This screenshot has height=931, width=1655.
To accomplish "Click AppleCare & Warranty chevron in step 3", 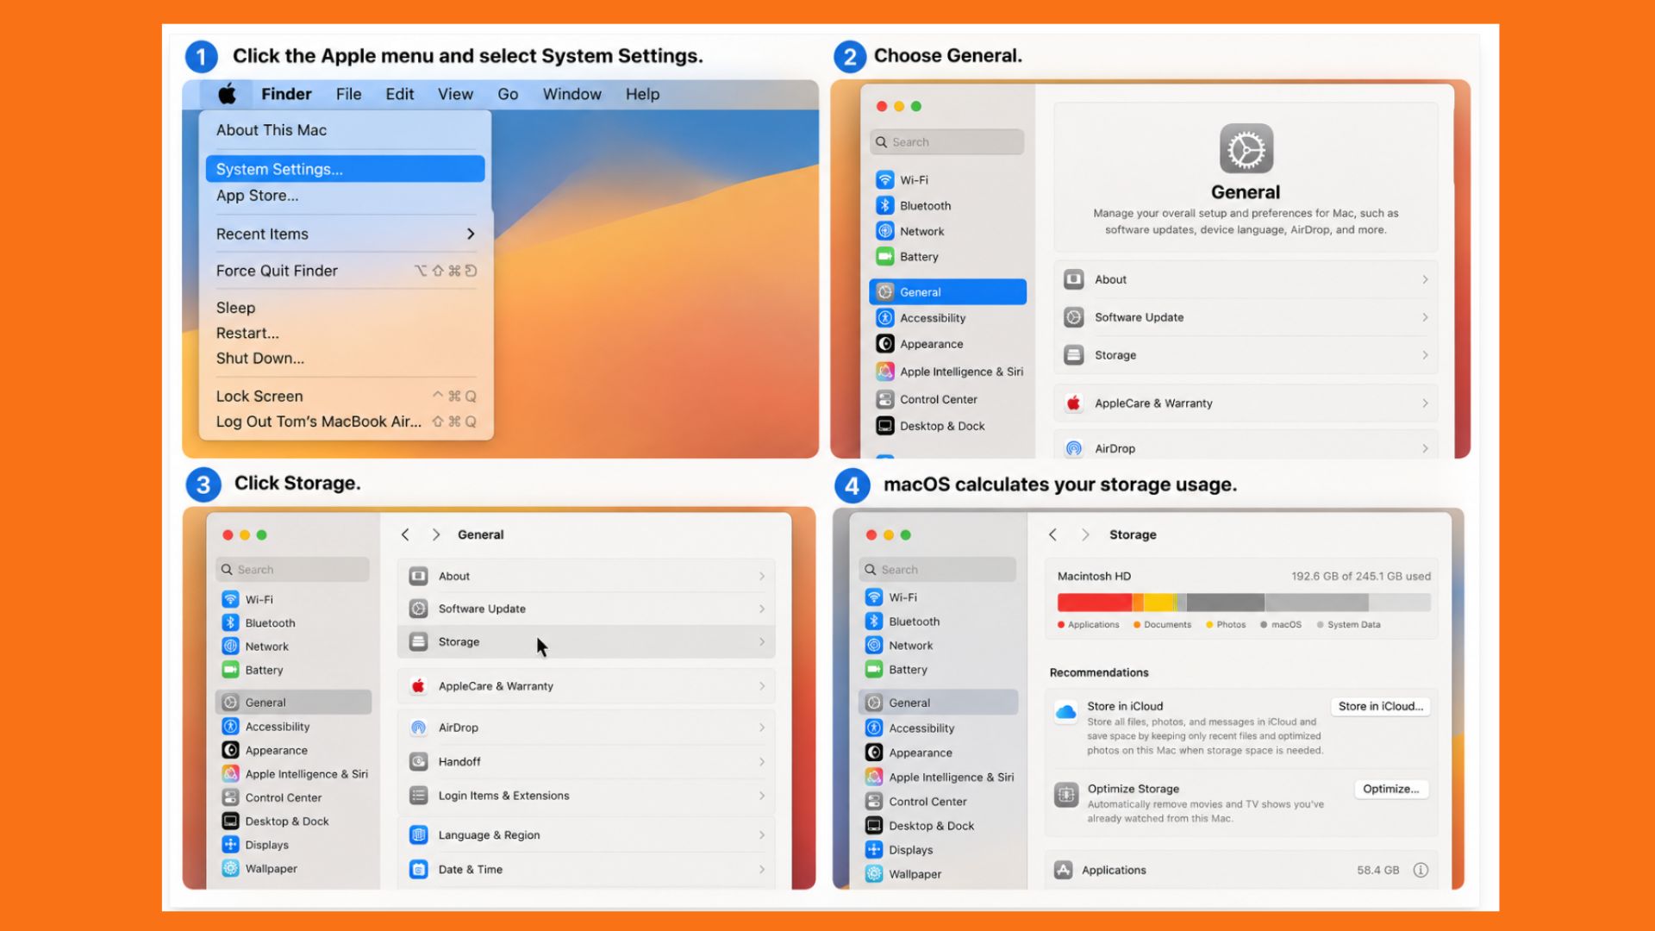I will click(762, 686).
